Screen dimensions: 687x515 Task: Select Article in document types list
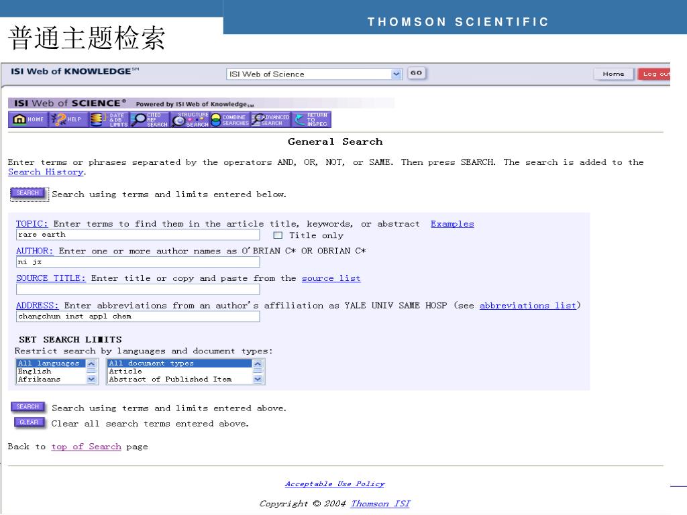click(180, 371)
